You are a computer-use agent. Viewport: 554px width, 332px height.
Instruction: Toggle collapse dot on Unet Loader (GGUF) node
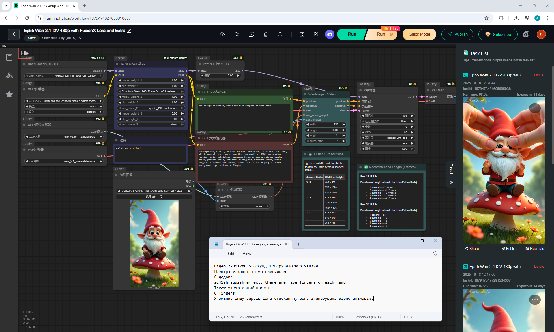coord(25,64)
